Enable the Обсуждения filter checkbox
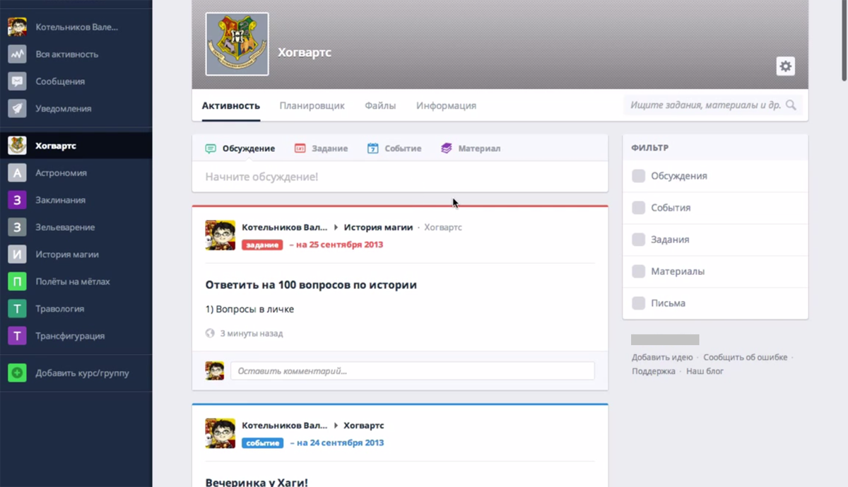848x487 pixels. click(638, 176)
